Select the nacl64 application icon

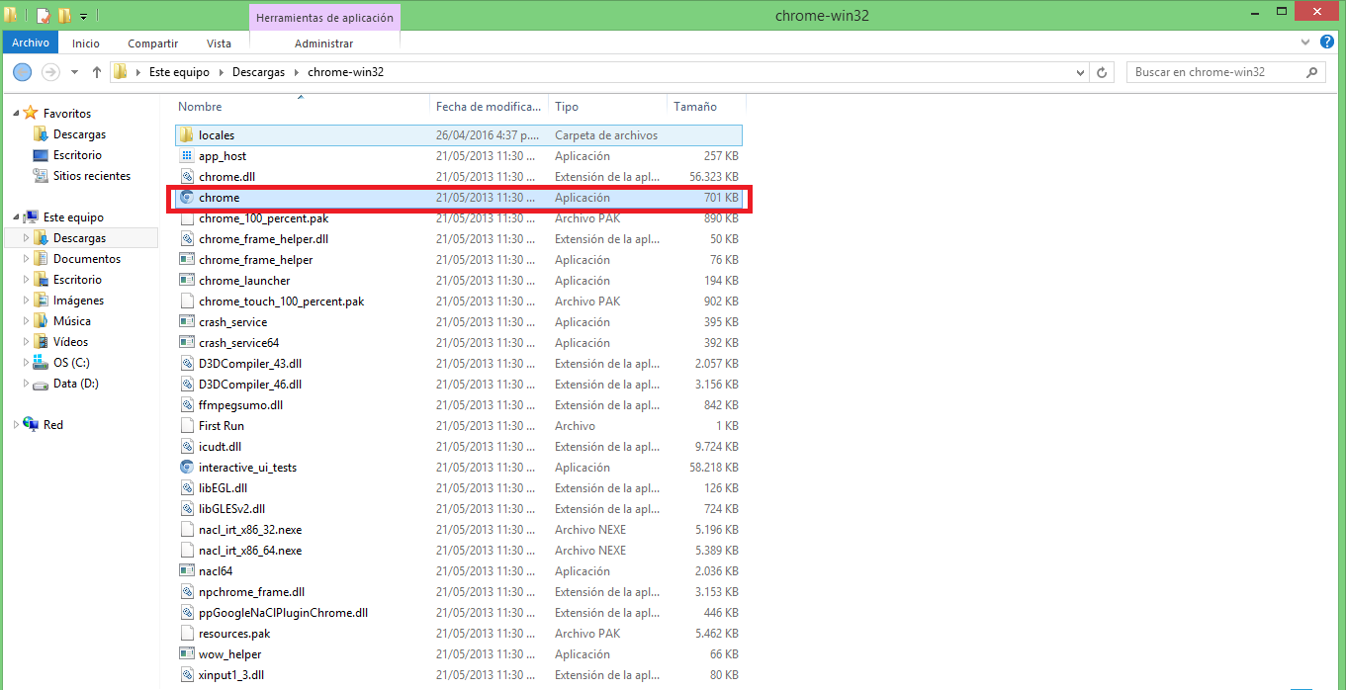(187, 571)
